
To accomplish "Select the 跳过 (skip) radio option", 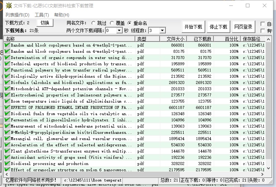I will [94, 23].
